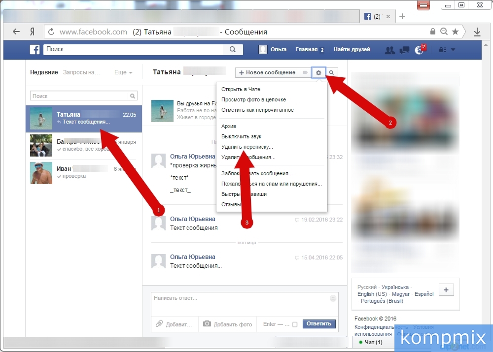Open friend requests icon in top bar
This screenshot has width=493, height=352.
[390, 50]
